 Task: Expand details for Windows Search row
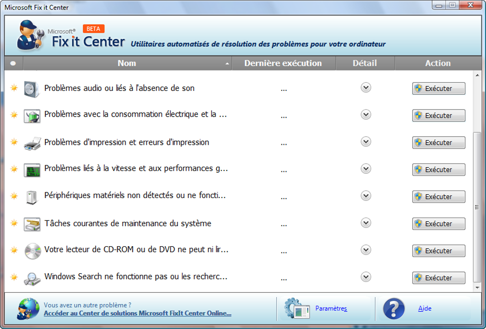pos(366,277)
